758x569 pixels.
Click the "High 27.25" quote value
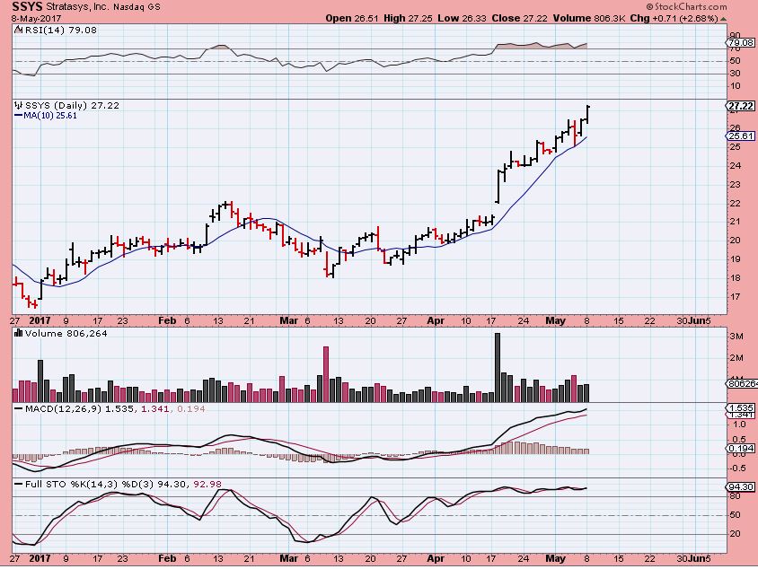[408, 18]
